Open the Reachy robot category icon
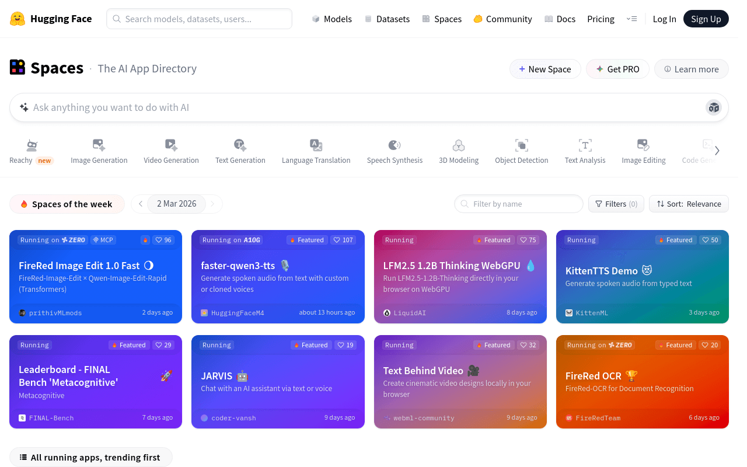Image resolution: width=747 pixels, height=467 pixels. (32, 145)
